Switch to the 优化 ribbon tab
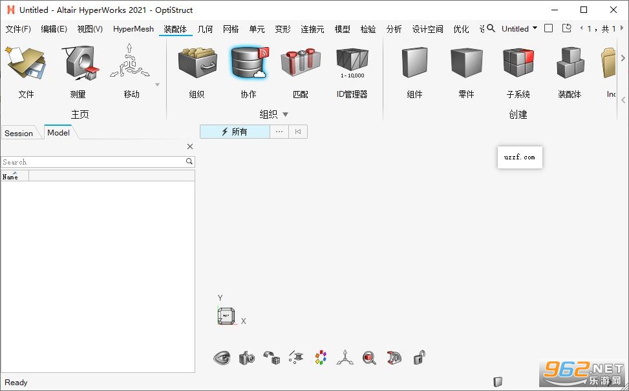Image resolution: width=629 pixels, height=391 pixels. [461, 29]
